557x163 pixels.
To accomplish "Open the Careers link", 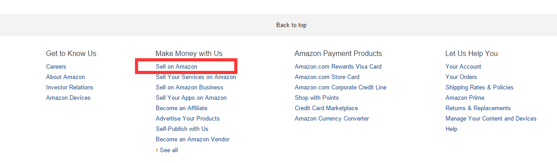I will 56,66.
